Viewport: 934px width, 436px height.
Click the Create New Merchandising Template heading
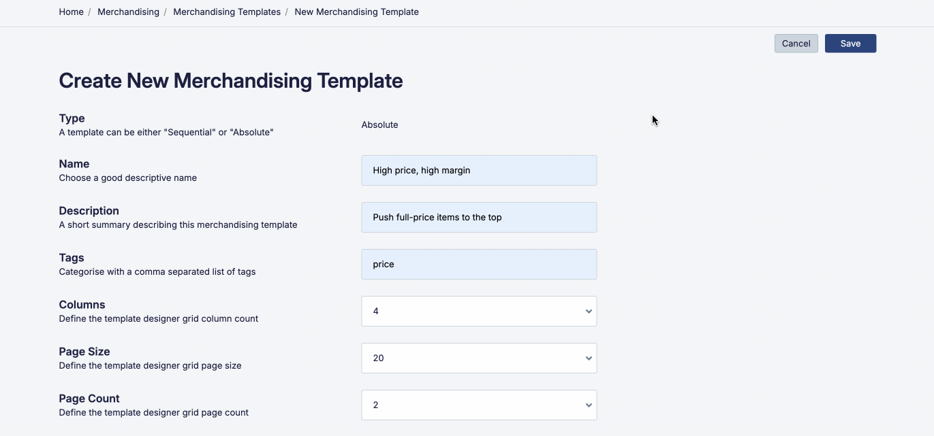click(231, 80)
